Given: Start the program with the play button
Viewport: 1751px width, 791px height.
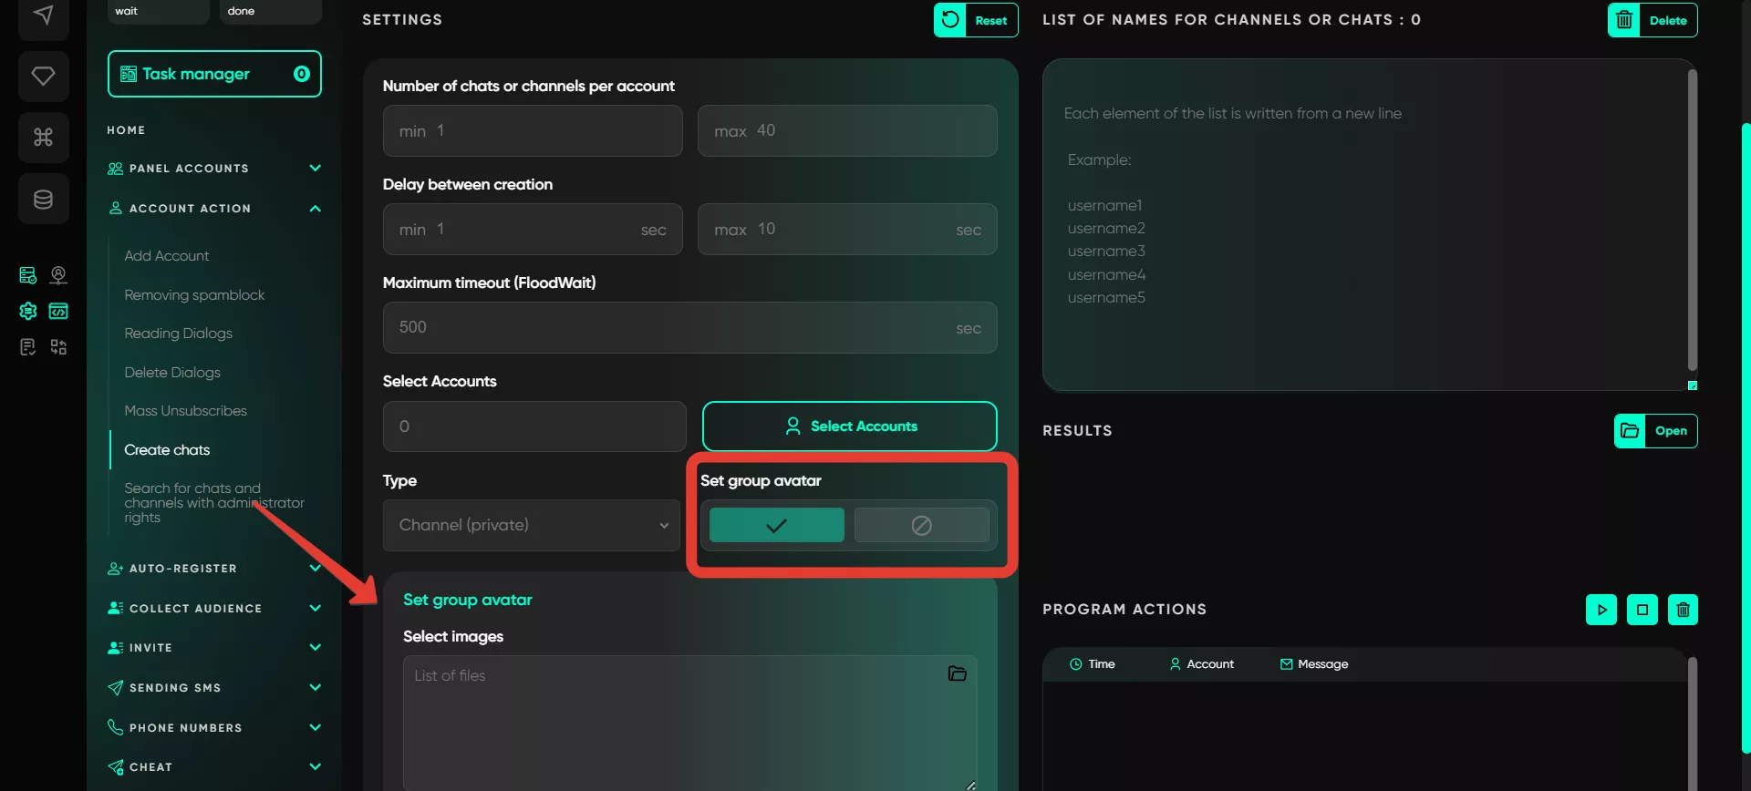Looking at the screenshot, I should (x=1601, y=610).
